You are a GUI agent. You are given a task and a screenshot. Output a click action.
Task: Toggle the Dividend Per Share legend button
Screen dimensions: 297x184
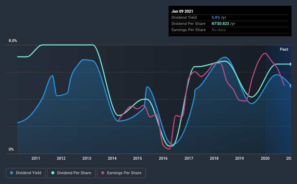tap(71, 173)
